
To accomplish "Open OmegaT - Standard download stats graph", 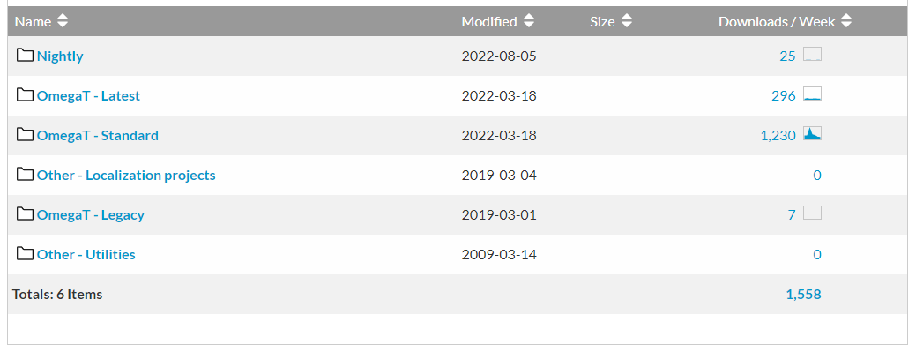I will [812, 134].
